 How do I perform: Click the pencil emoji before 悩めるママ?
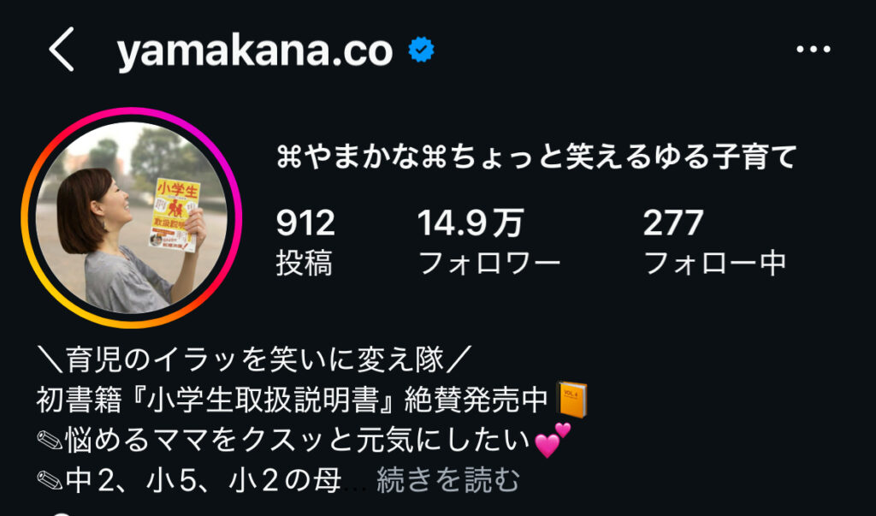click(50, 440)
